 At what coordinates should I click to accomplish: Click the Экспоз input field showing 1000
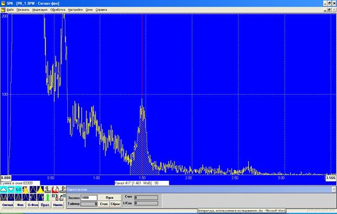point(89,197)
